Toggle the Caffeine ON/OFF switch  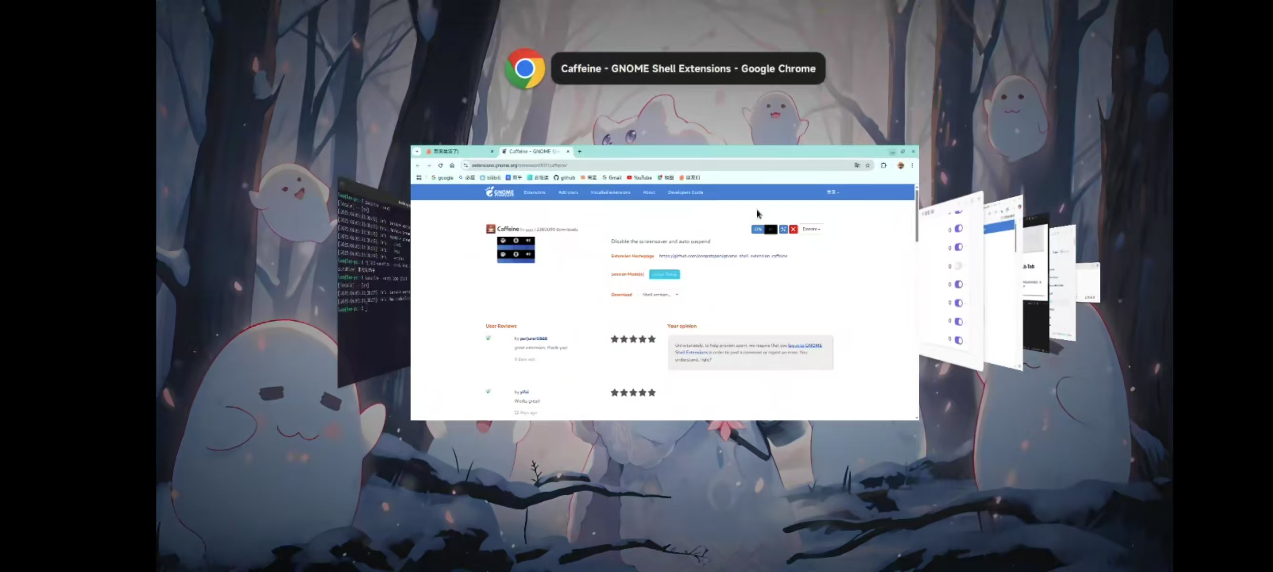coord(763,229)
